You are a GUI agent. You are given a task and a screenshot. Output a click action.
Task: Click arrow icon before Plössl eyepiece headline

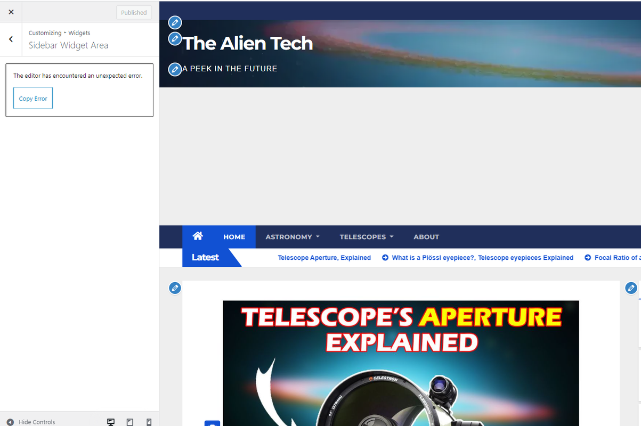385,258
